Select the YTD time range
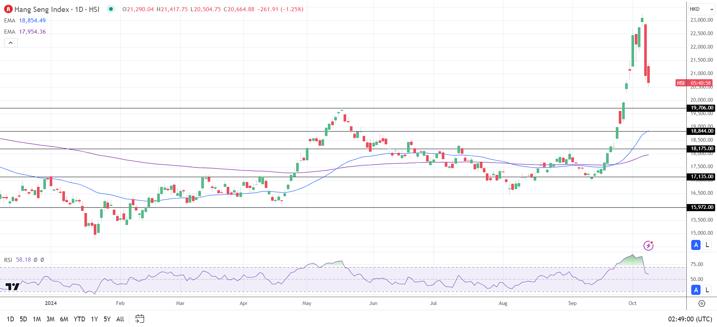The height and width of the screenshot is (327, 717). click(80, 319)
